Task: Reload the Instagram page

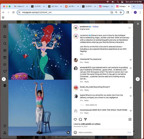Action: (13, 12)
